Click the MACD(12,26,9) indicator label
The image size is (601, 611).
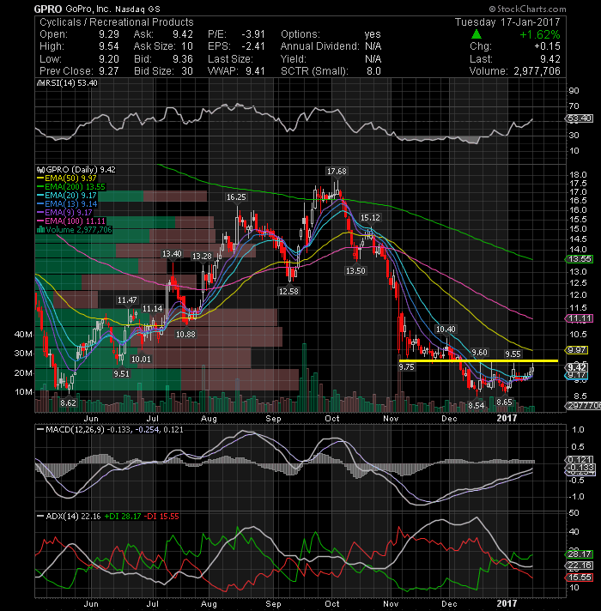coord(76,429)
